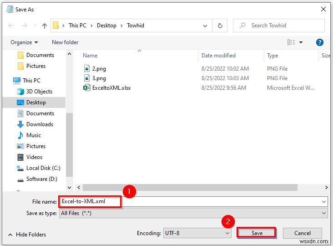Collapse with Hide Folders
333x246 pixels.
(27, 235)
